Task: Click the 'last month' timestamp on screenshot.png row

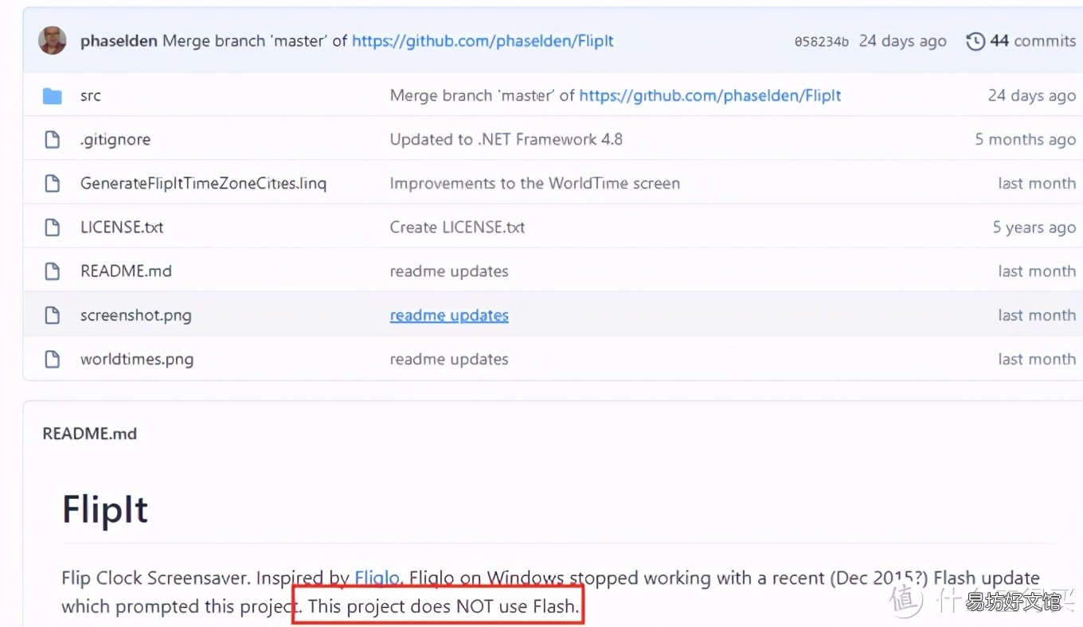Action: (x=1037, y=316)
